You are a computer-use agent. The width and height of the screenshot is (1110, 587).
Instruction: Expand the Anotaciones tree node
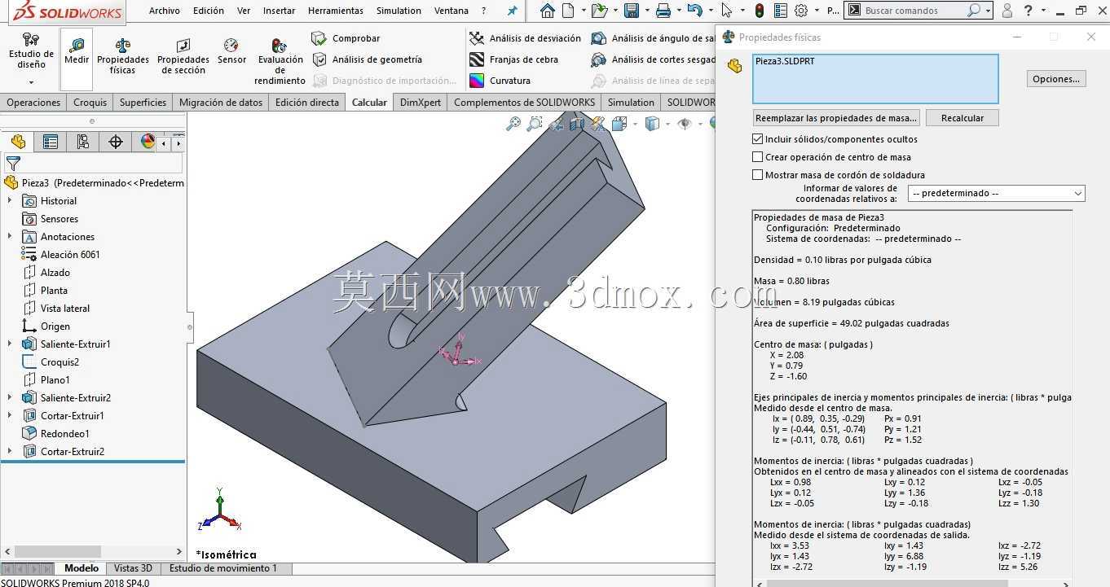point(10,237)
